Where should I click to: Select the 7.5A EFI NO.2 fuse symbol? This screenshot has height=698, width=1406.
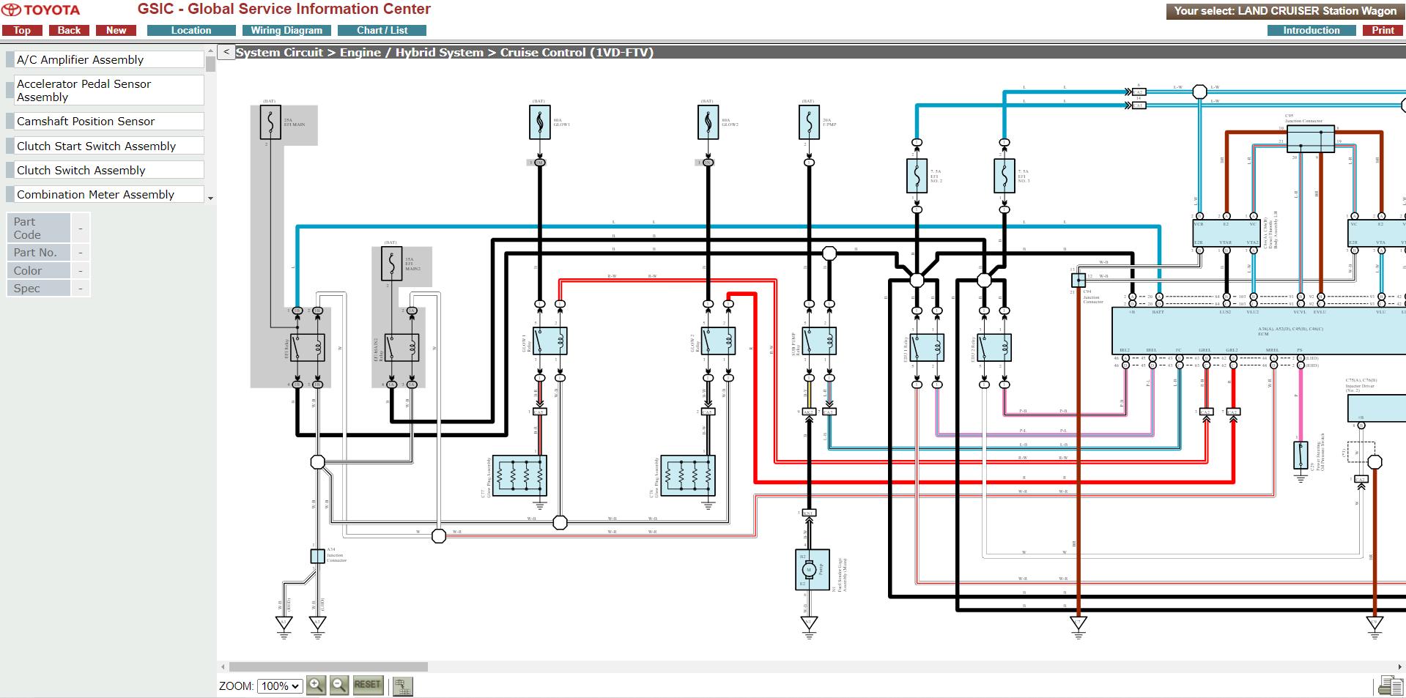click(x=917, y=177)
